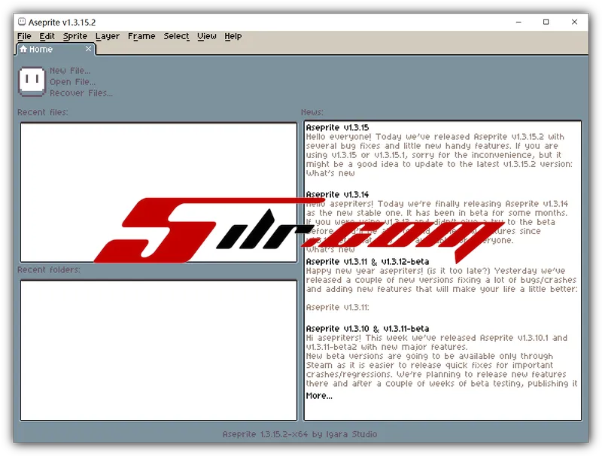
Task: Open the Frame menu
Action: pos(141,36)
